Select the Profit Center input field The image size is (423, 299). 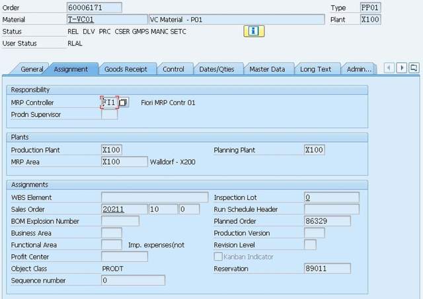[x=124, y=257]
